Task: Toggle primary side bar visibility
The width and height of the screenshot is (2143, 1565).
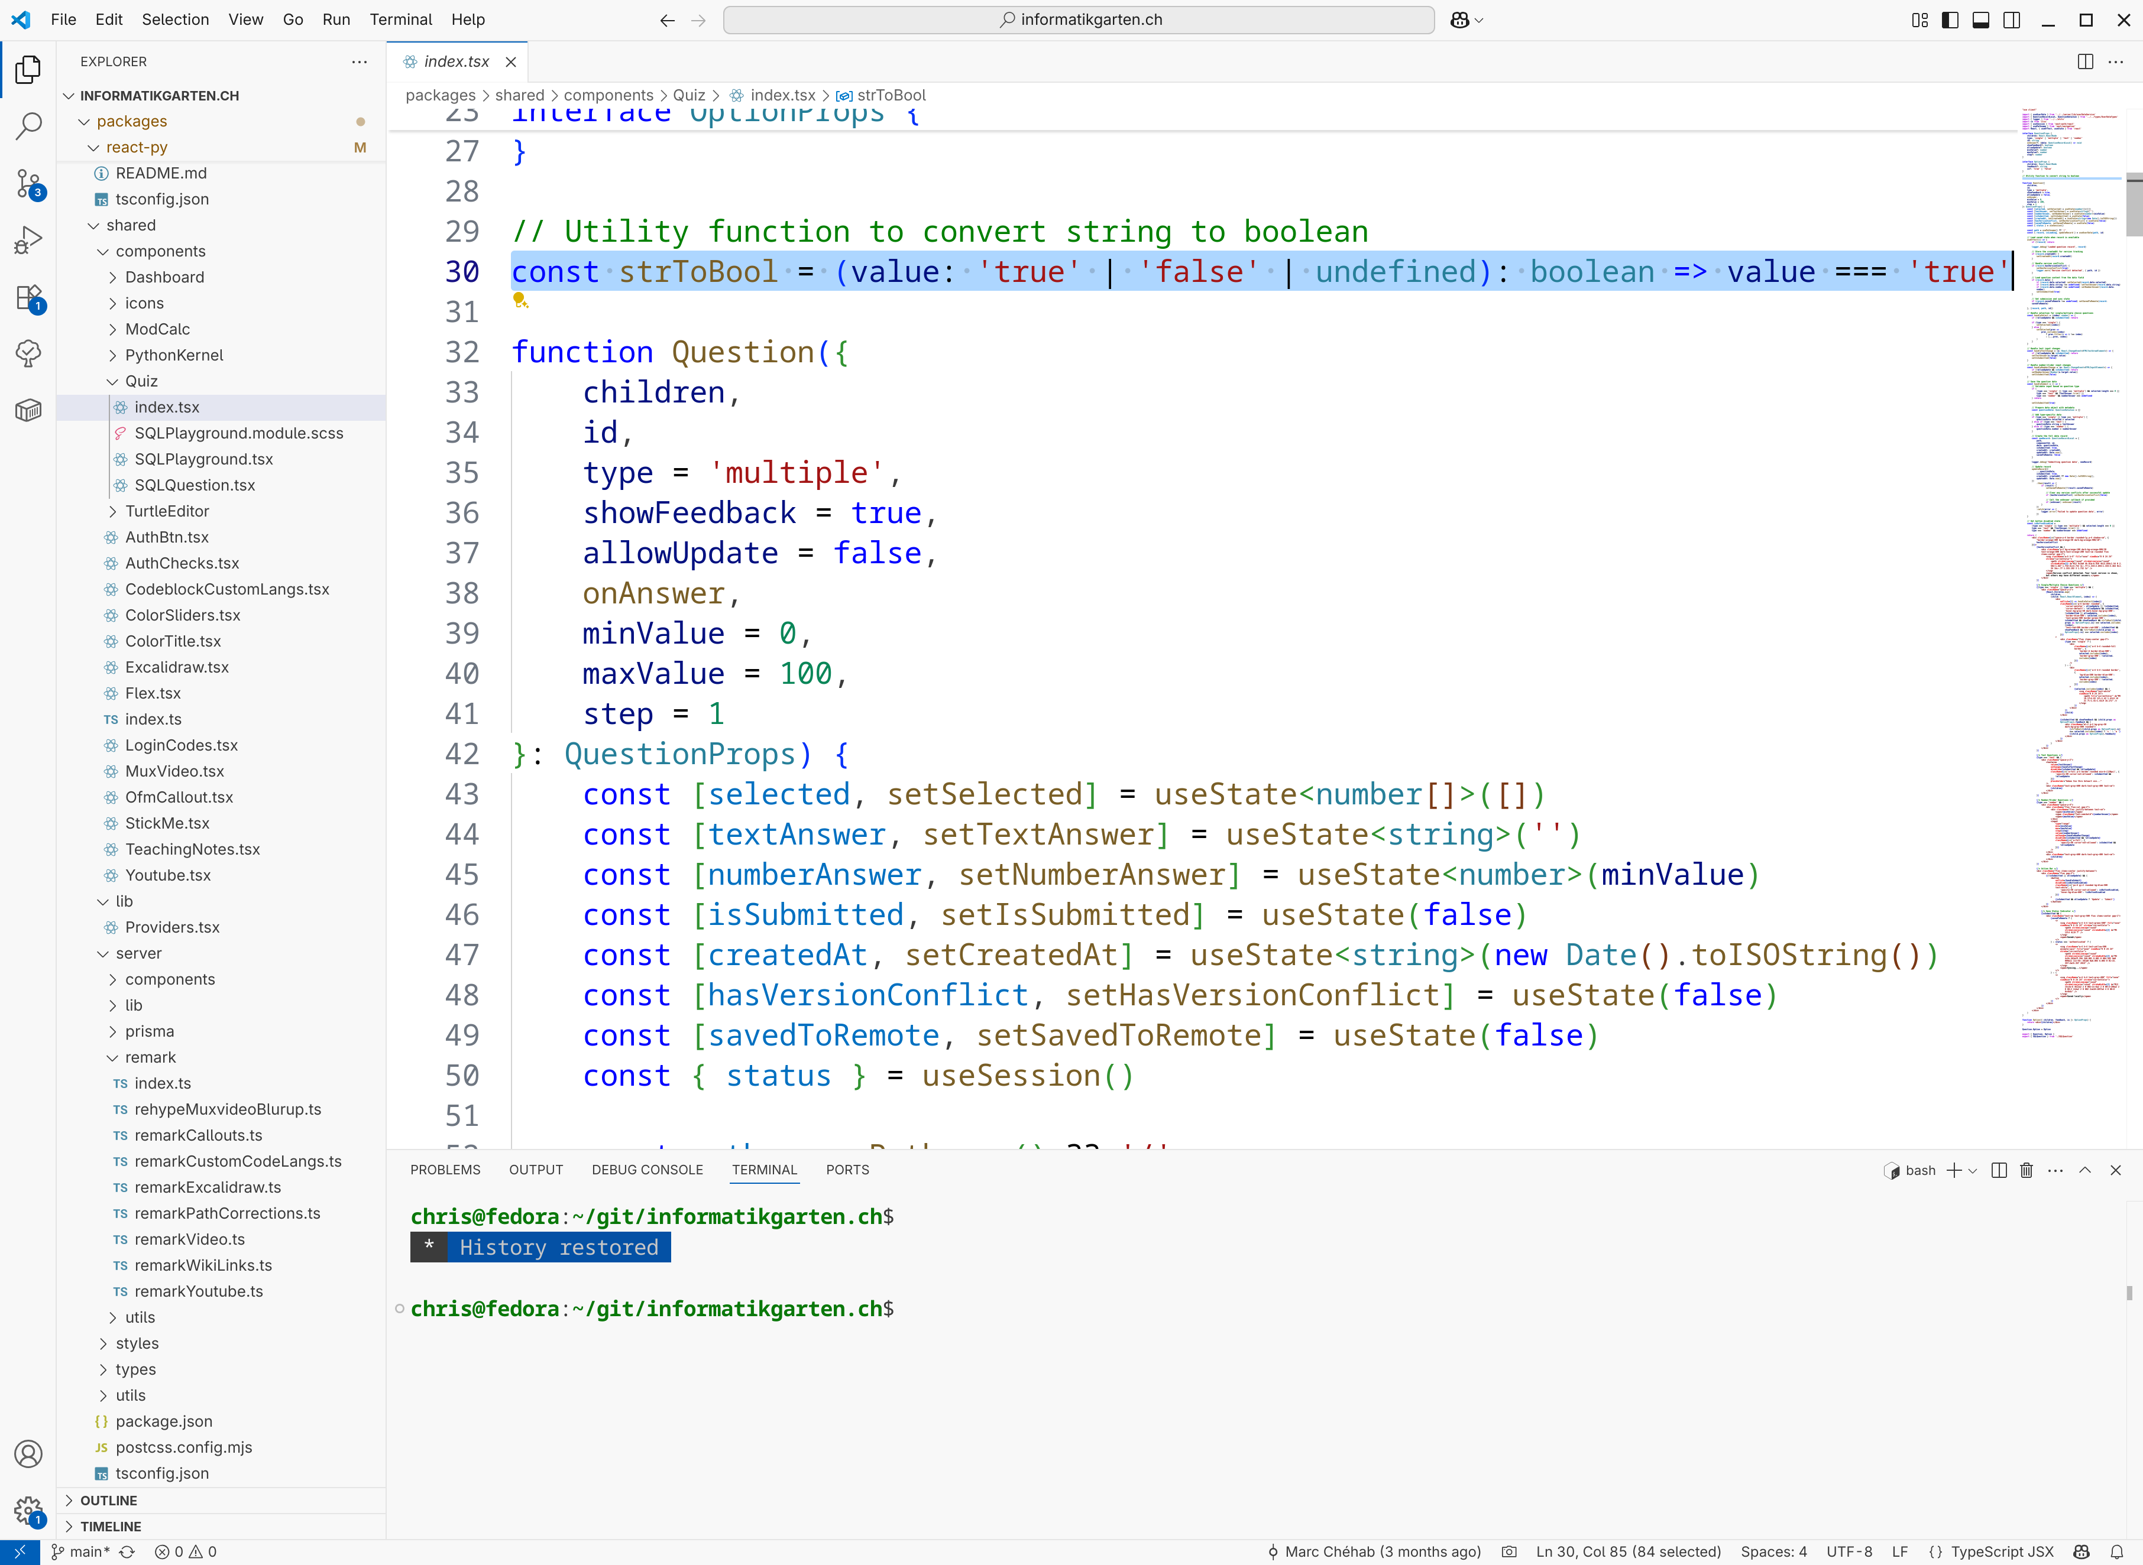Action: 1951,20
